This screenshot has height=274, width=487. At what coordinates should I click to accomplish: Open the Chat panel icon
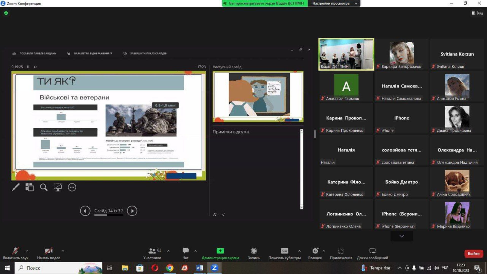click(185, 251)
